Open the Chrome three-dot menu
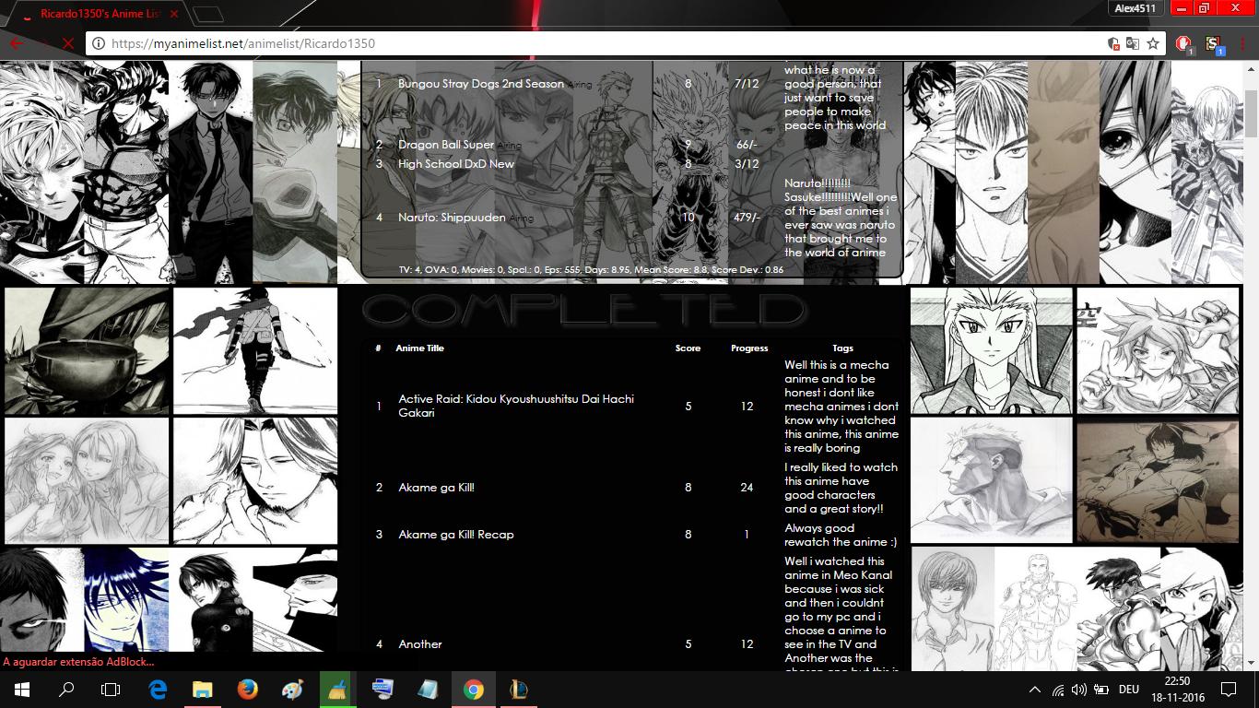Viewport: 1259px width, 708px height. pyautogui.click(x=1243, y=43)
